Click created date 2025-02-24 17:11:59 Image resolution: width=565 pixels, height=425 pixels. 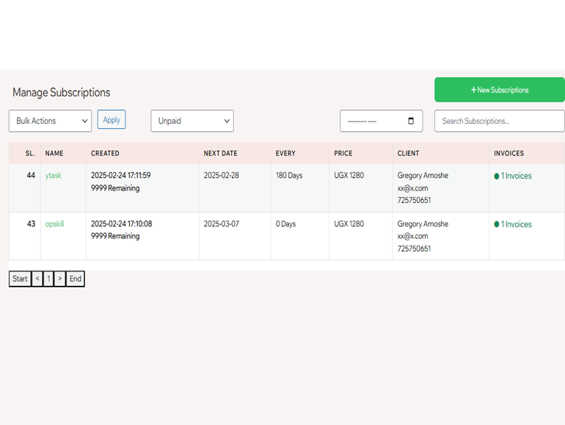click(x=121, y=175)
